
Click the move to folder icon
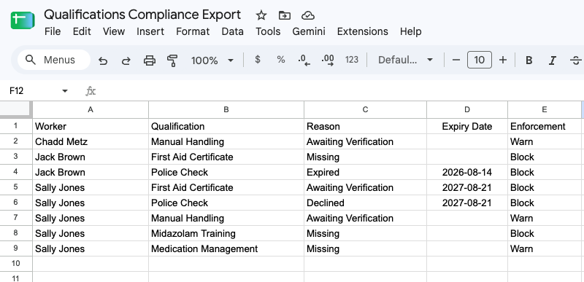[285, 15]
